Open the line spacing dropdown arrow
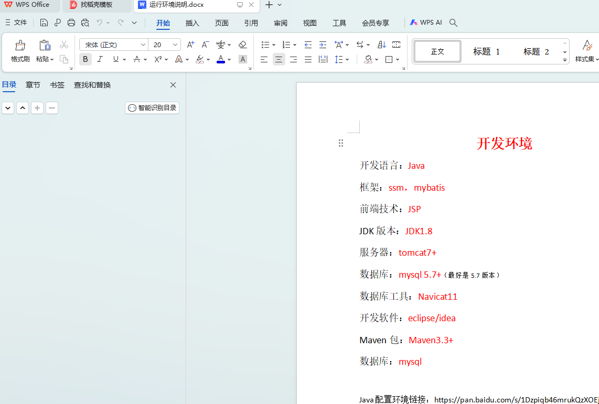Screen dimensions: 599x404 point(347,59)
